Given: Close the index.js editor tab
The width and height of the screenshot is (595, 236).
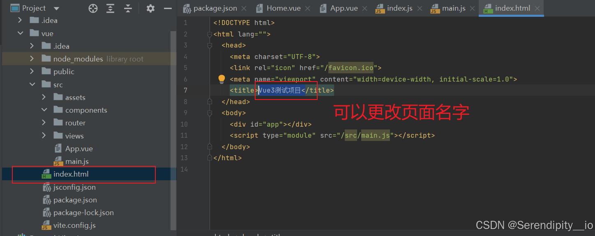Looking at the screenshot, I should (420, 8).
